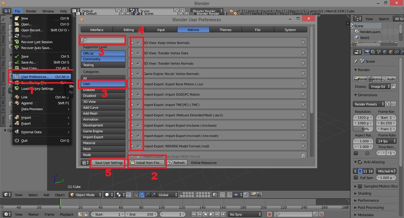Viewport: 404px width, 218px height.
Task: Enable the Full Sample checkbox
Action: (356, 178)
